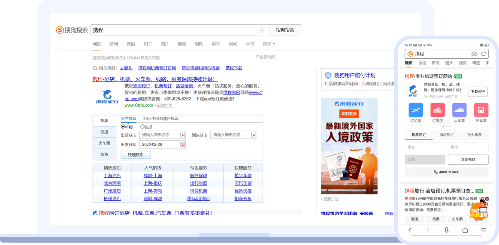Click the 出发城市 input field

163,135
